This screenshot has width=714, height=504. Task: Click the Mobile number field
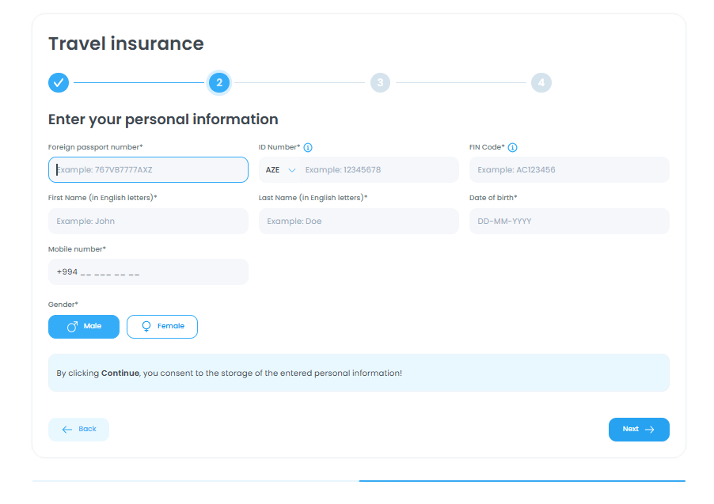(148, 272)
